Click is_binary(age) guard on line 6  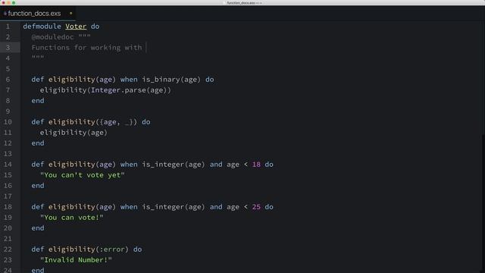[171, 80]
